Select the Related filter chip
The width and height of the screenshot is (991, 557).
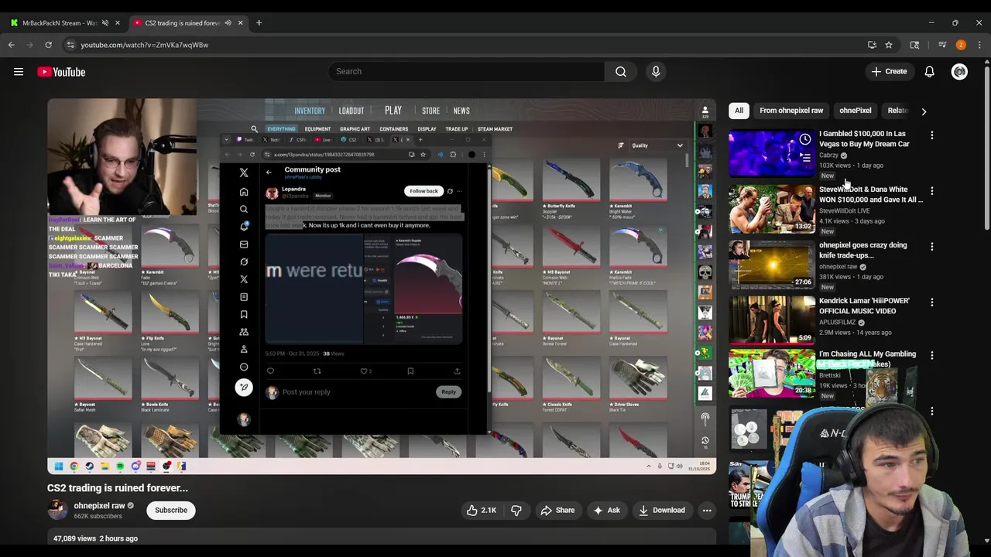click(x=898, y=111)
